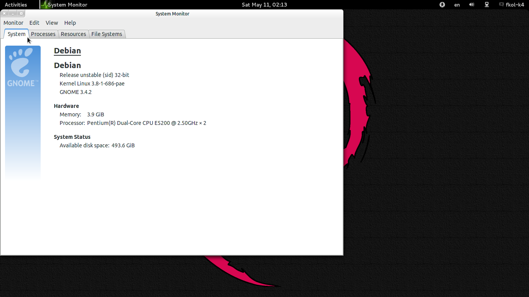Open the volume speaker icon menu
Viewport: 529px width, 297px height.
coord(472,5)
